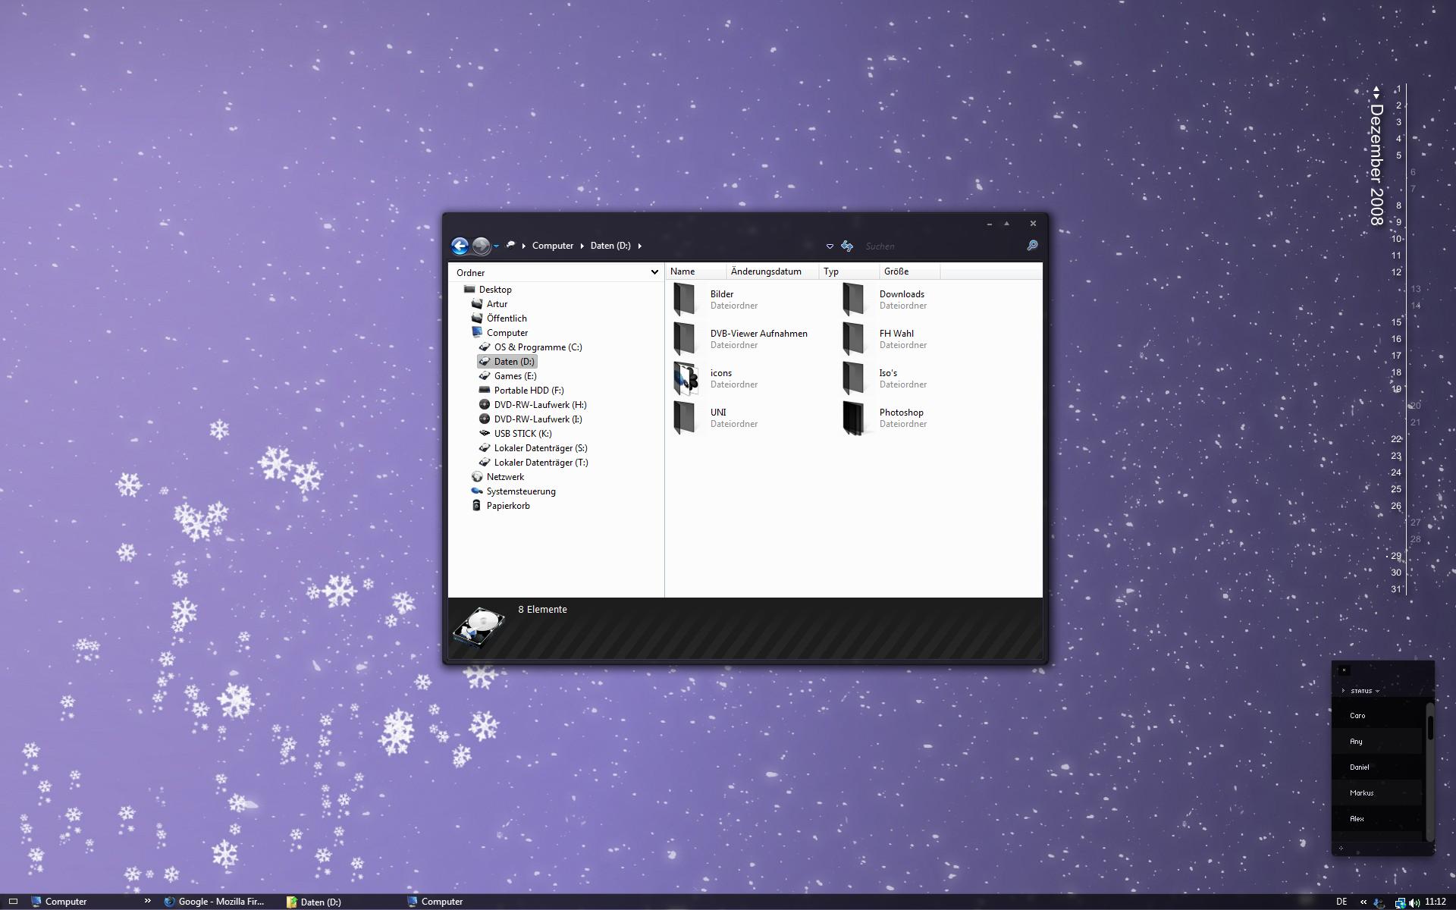Click Computer in the breadcrumb path
Image resolution: width=1456 pixels, height=910 pixels.
[553, 246]
